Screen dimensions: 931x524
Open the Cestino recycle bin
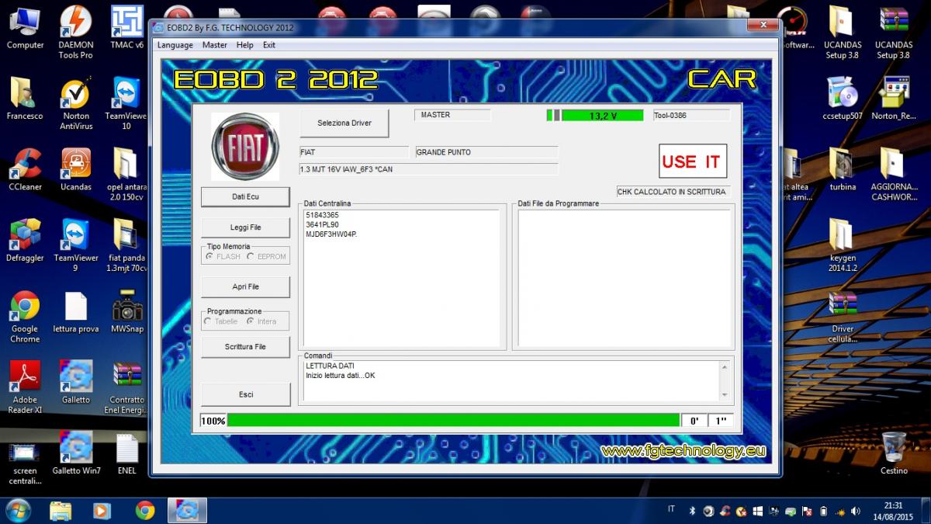click(x=894, y=453)
